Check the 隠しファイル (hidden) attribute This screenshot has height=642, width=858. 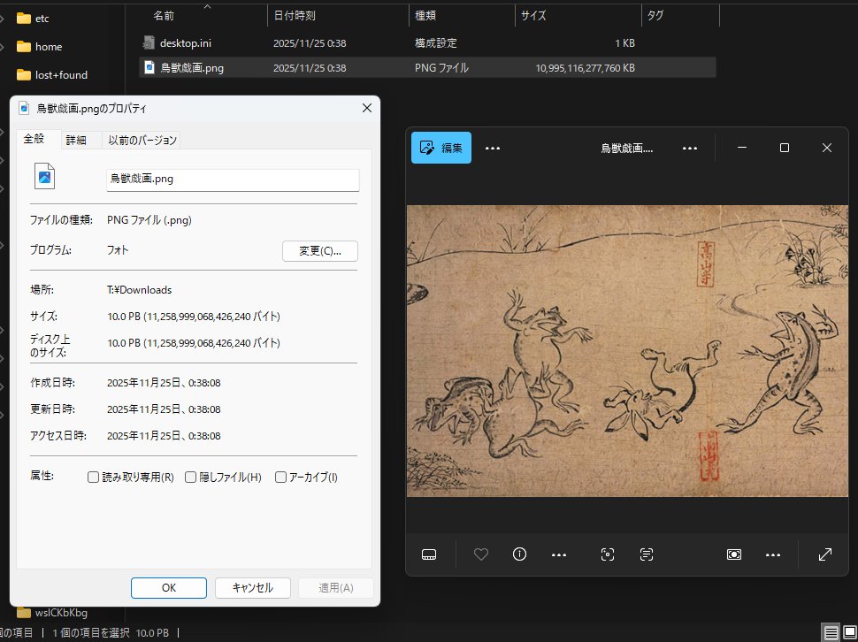(x=190, y=477)
